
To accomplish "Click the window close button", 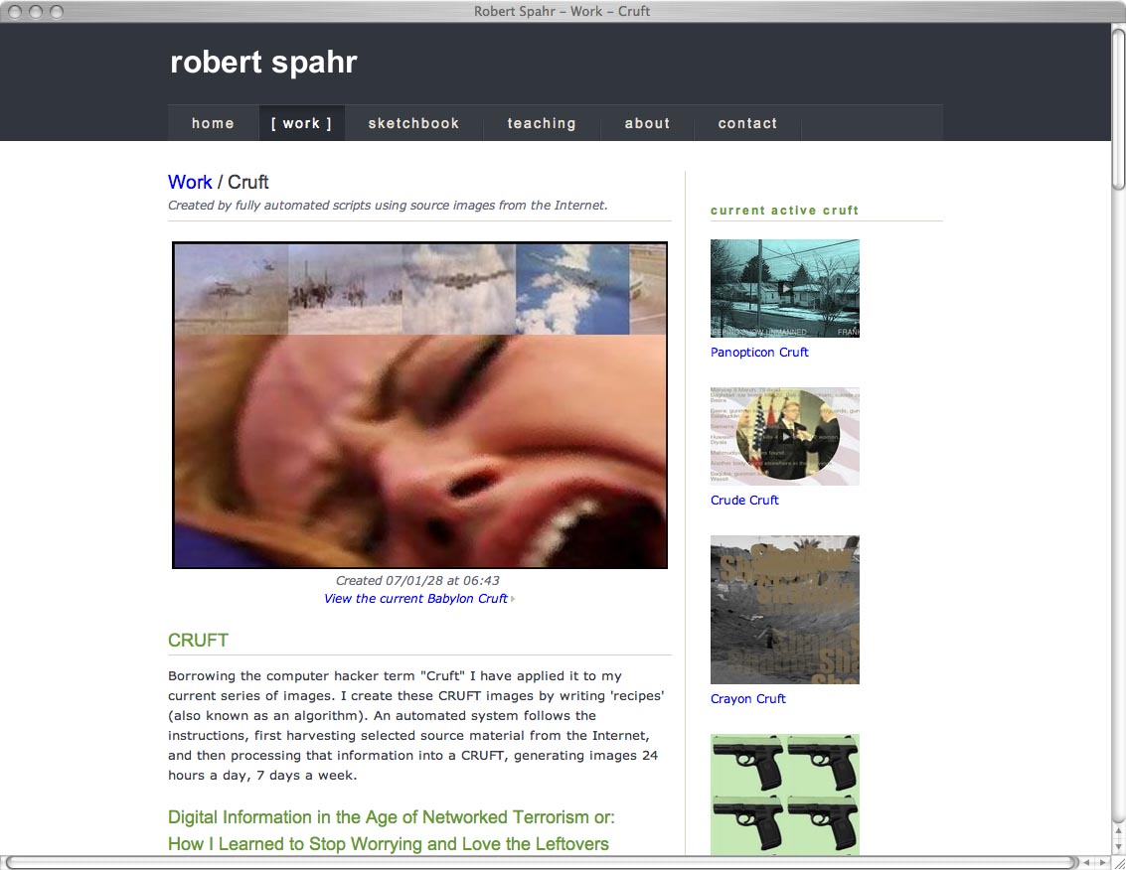I will coord(14,12).
